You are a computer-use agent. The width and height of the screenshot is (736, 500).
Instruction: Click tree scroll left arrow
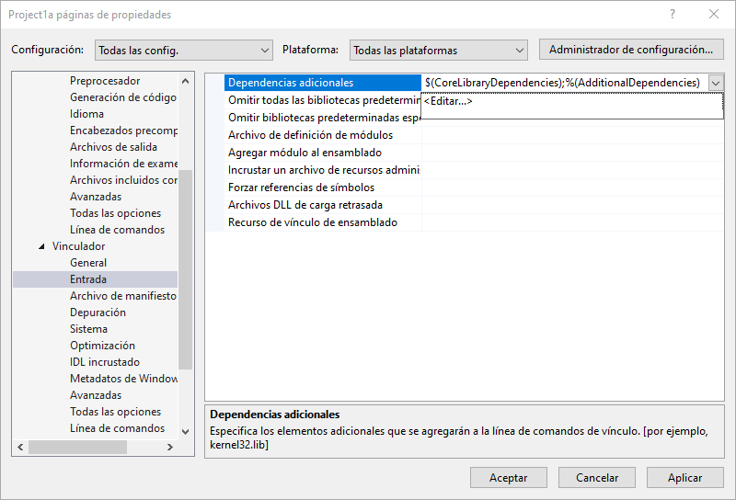[20, 448]
